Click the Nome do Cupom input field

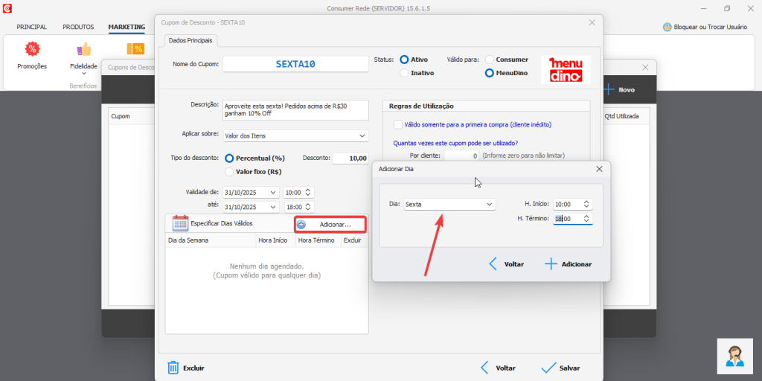click(295, 64)
